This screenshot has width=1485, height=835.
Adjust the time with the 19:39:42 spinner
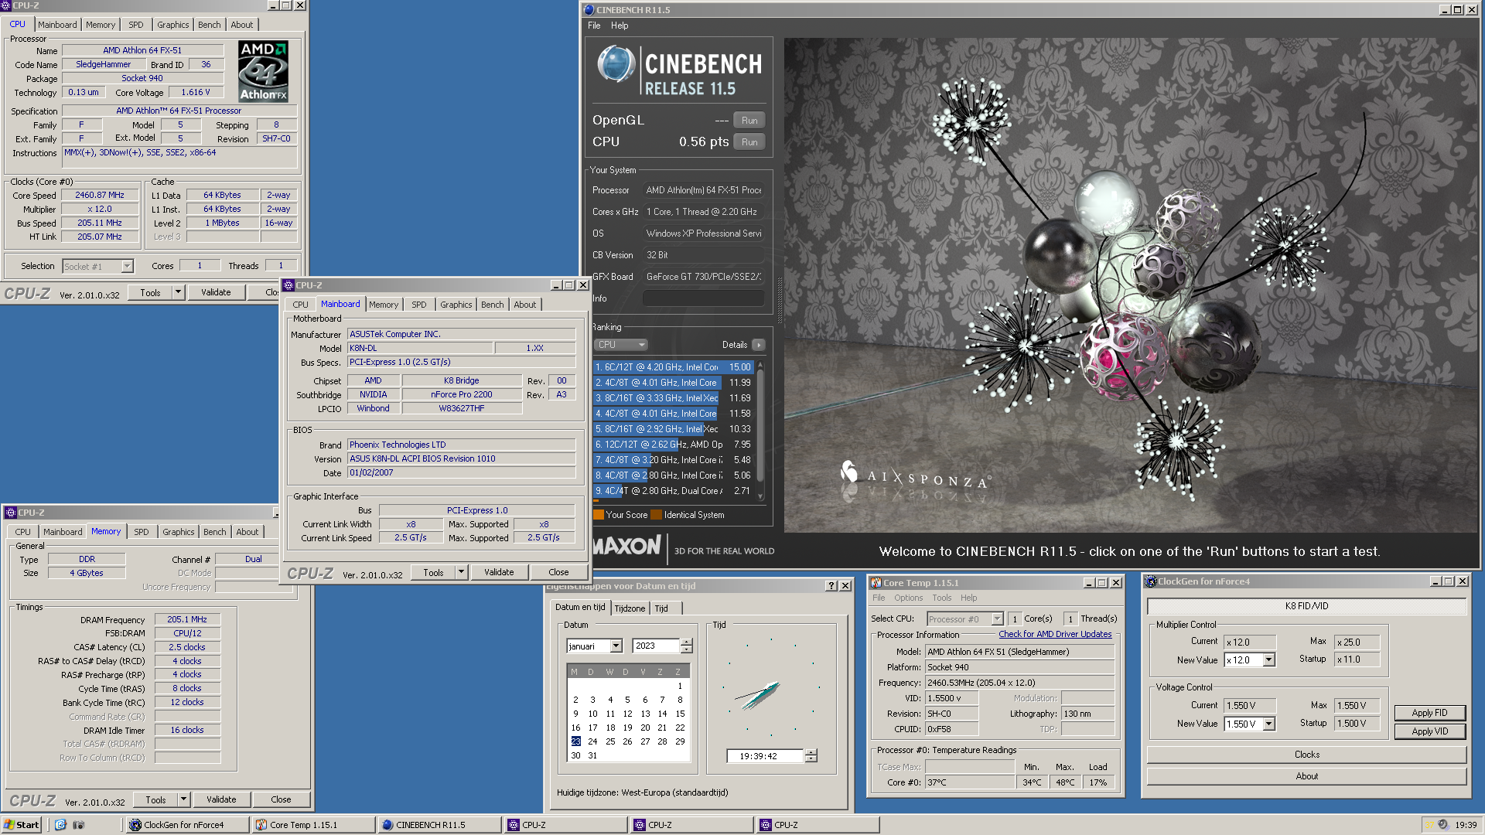(811, 756)
